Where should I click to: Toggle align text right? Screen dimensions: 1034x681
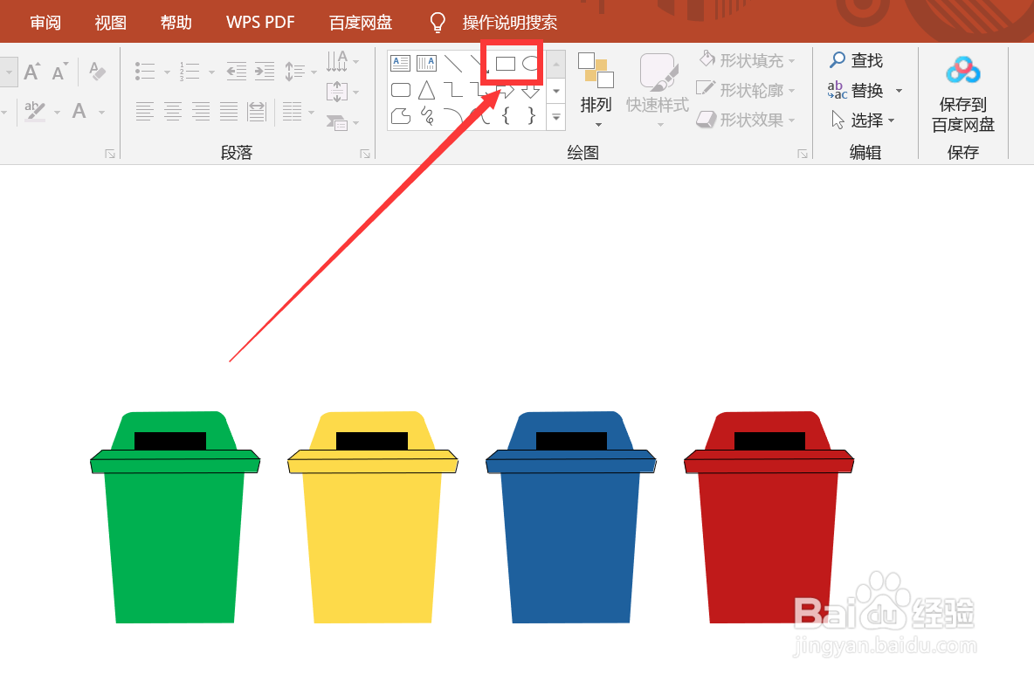coord(201,111)
